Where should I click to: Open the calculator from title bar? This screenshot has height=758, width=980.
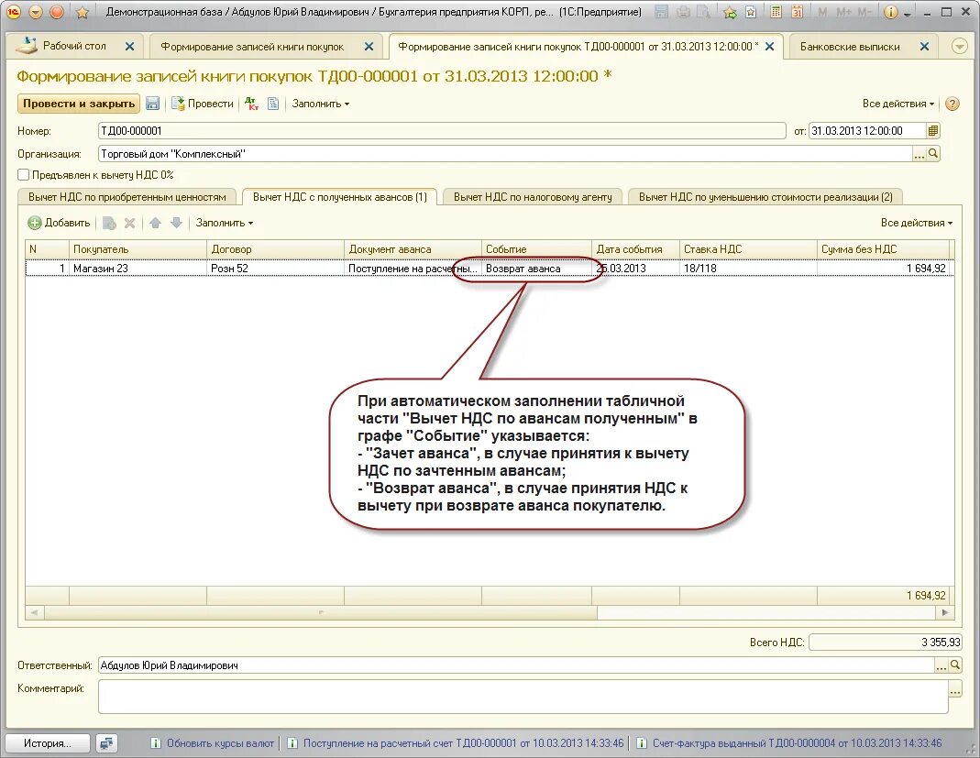tap(776, 12)
